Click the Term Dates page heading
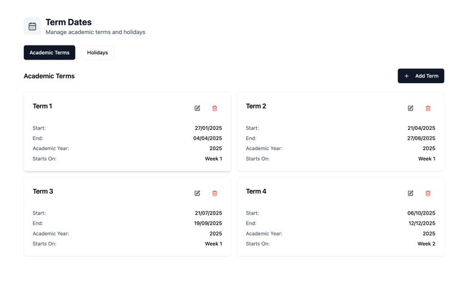 (x=69, y=22)
